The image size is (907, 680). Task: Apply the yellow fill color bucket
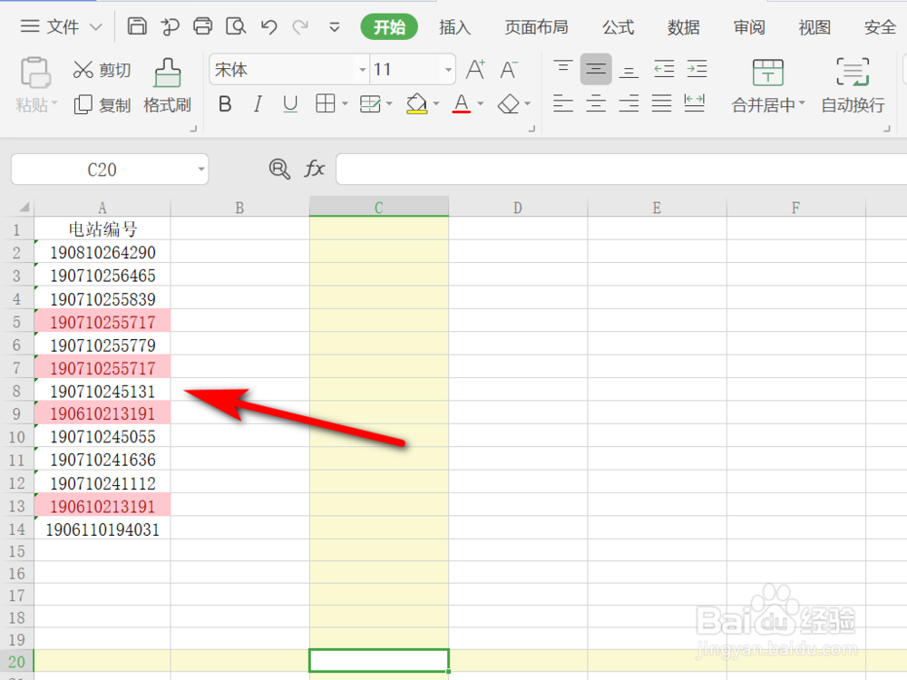(416, 104)
